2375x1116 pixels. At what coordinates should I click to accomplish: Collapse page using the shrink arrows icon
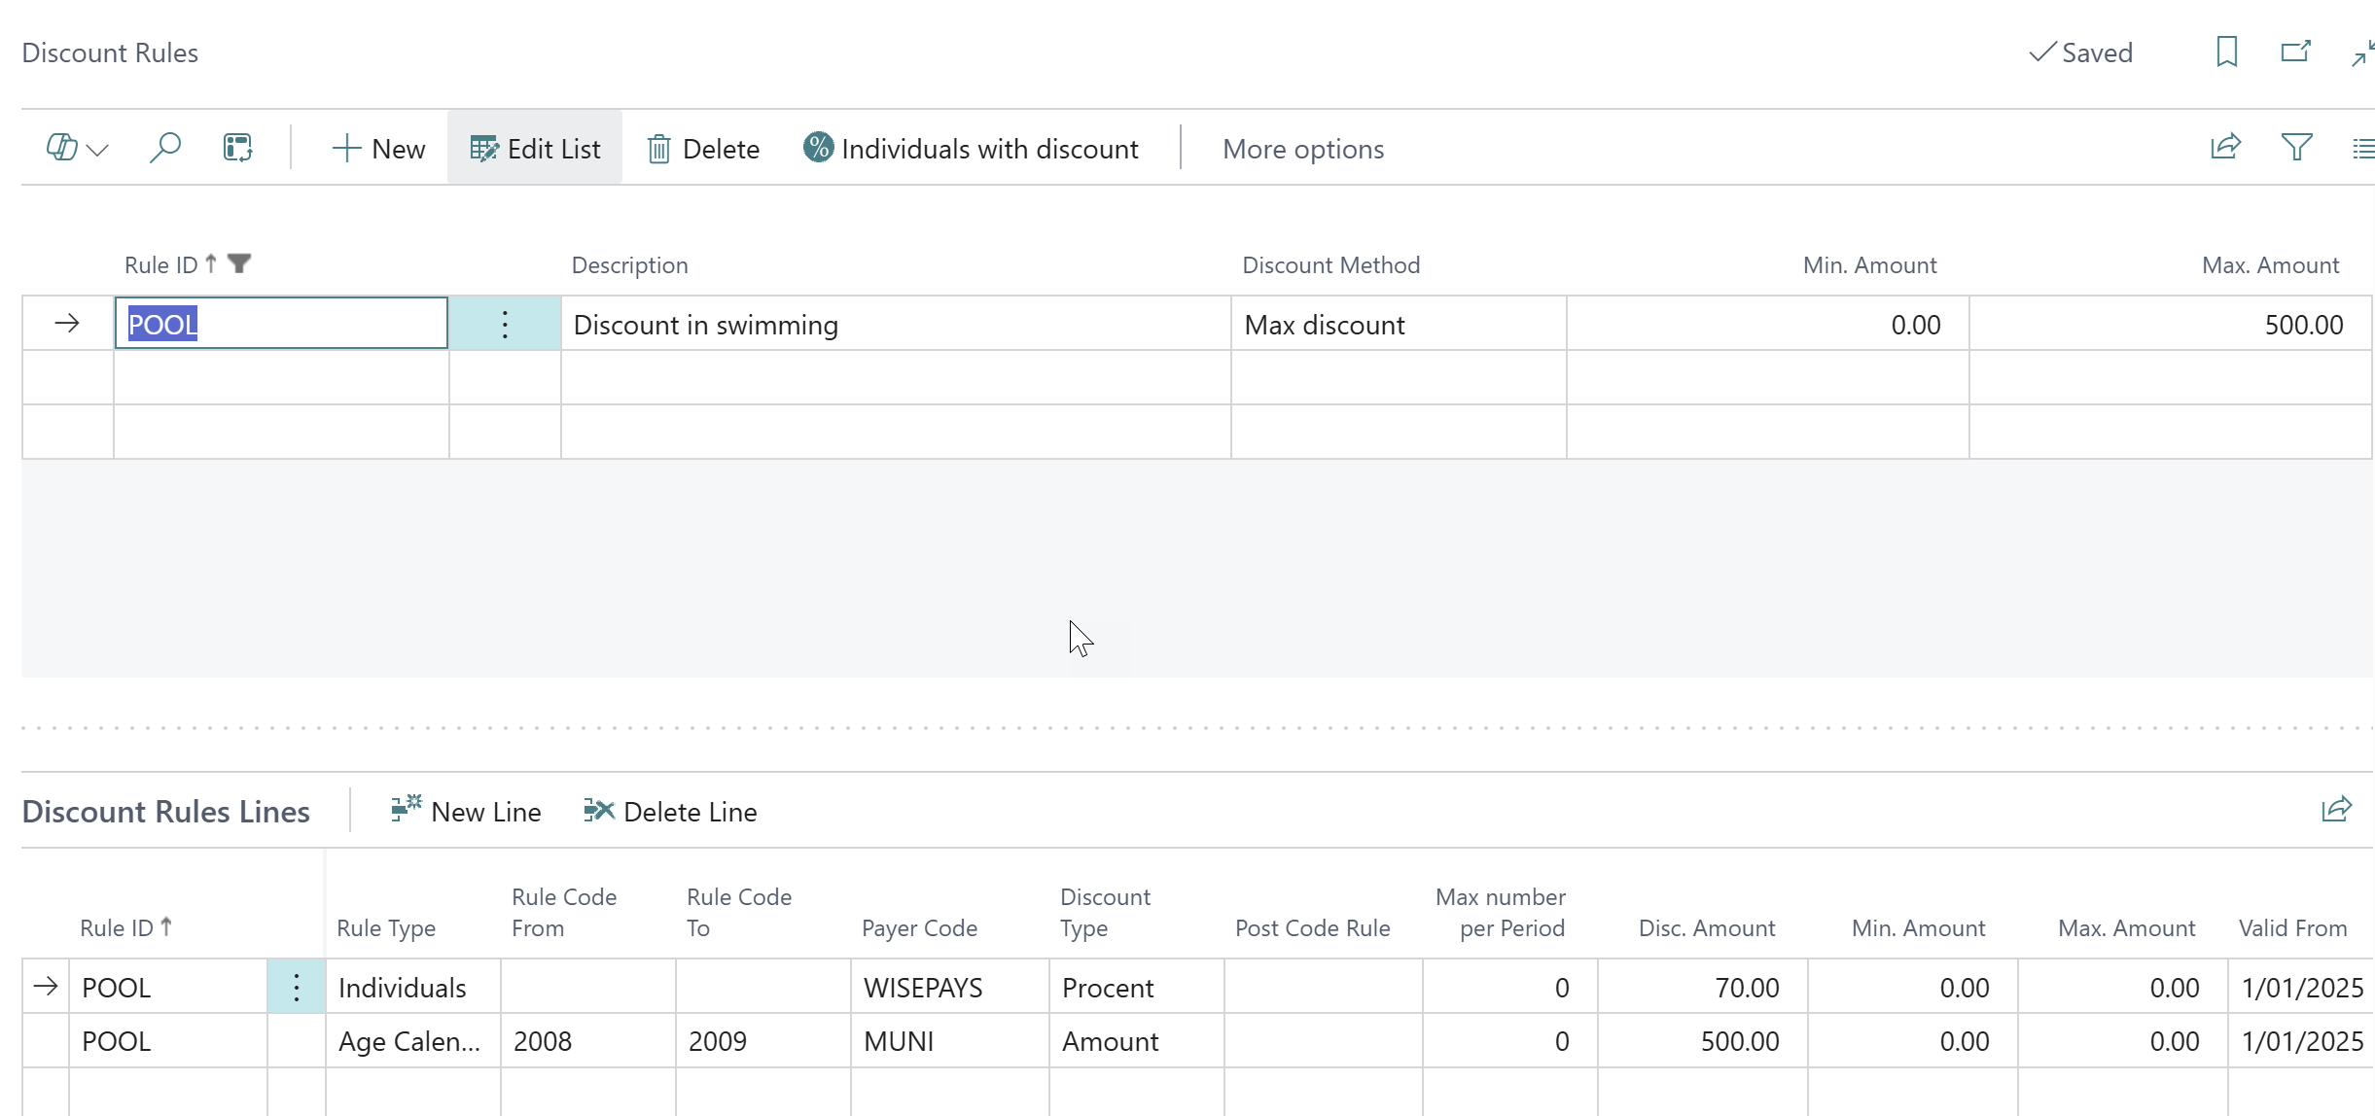pyautogui.click(x=2363, y=53)
